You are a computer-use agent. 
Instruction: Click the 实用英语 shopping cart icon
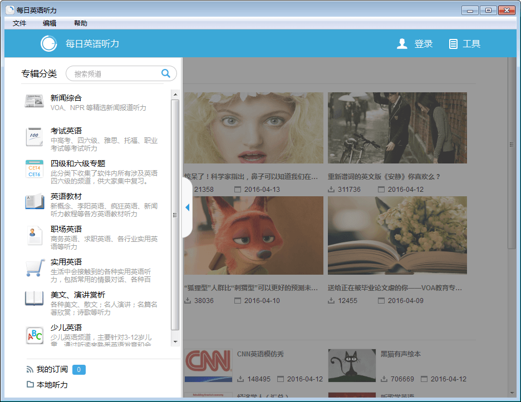click(x=34, y=267)
